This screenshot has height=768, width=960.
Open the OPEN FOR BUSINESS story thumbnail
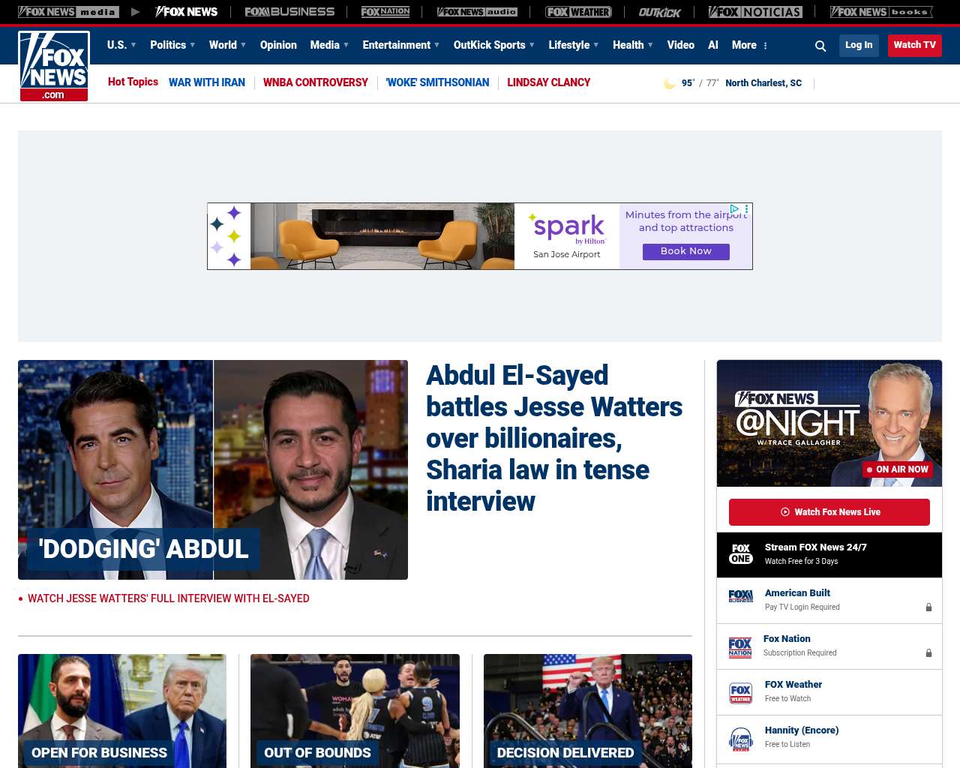(x=122, y=711)
